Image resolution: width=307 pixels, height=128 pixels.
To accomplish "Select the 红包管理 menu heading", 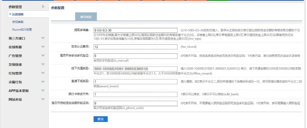I will [15, 73].
